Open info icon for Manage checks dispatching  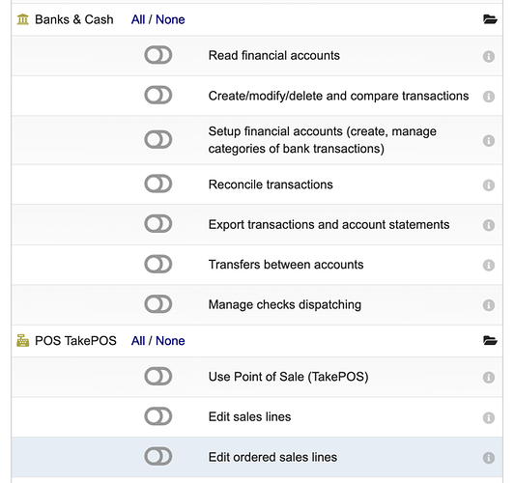[x=489, y=305]
